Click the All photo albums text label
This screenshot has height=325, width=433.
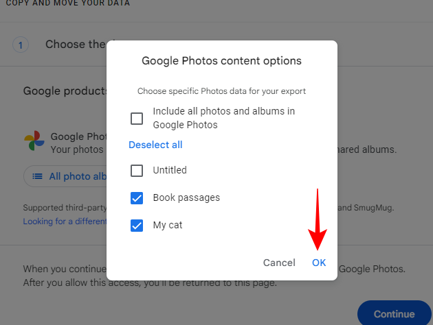(x=78, y=176)
